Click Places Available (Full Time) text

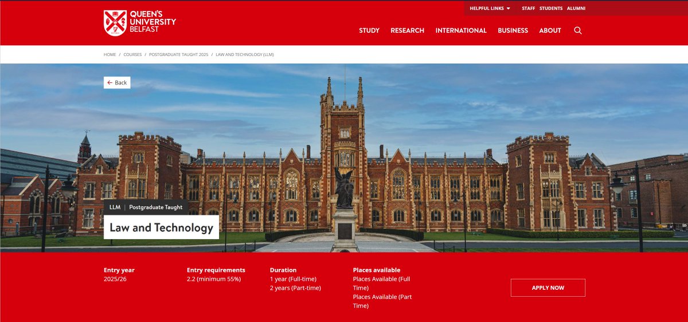[382, 284]
